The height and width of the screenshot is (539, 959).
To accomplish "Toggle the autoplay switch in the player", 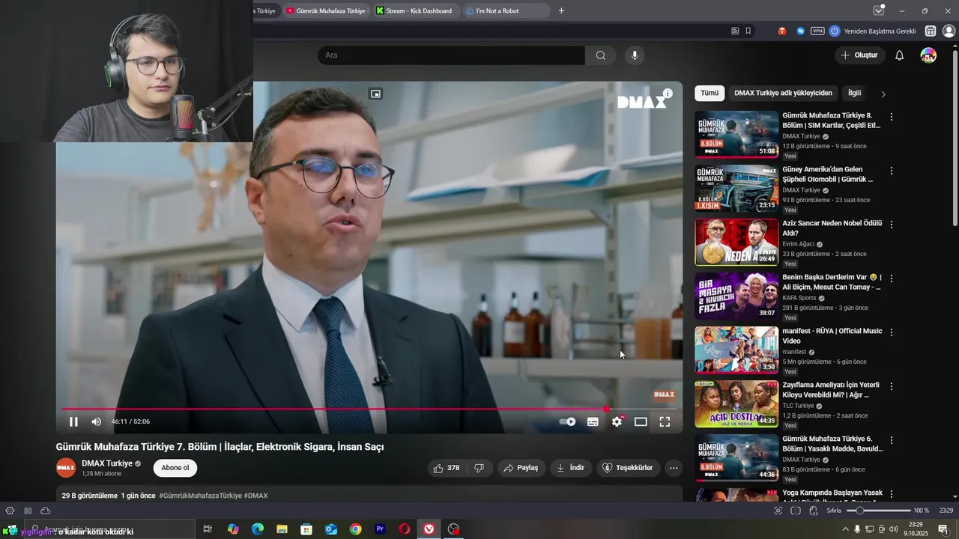I will [x=568, y=421].
